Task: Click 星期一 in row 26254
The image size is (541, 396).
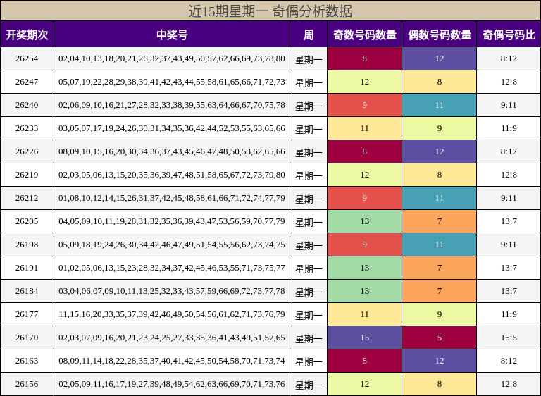Action: pos(309,60)
